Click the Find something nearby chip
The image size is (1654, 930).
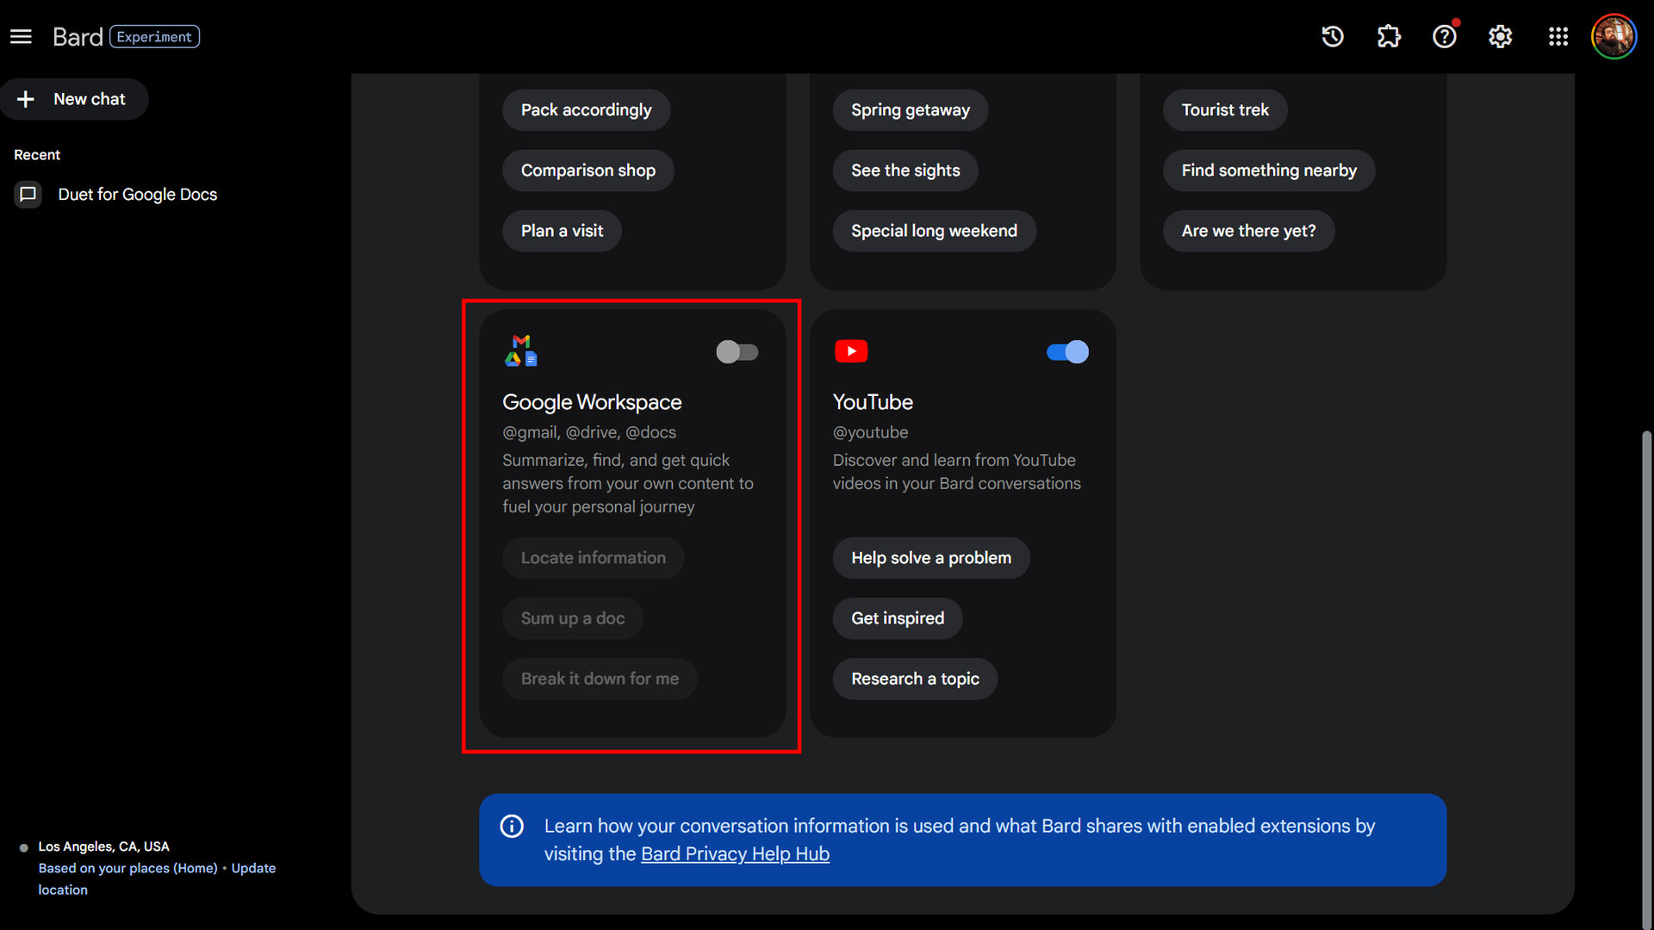point(1268,170)
